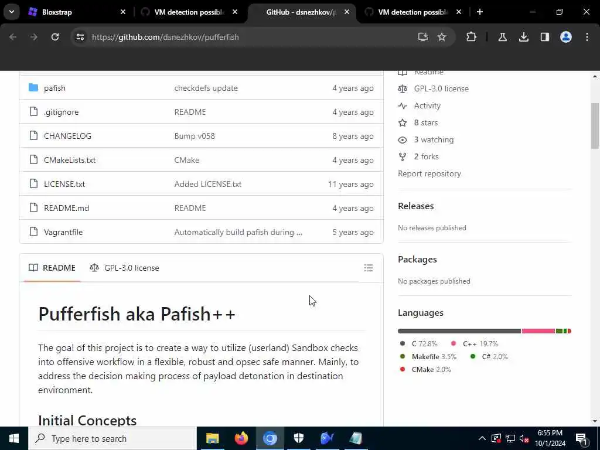Open the CMakeLists.txt file

coord(70,160)
